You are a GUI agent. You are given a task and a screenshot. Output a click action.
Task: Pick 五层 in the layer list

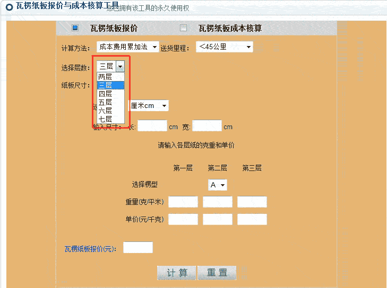pyautogui.click(x=110, y=102)
